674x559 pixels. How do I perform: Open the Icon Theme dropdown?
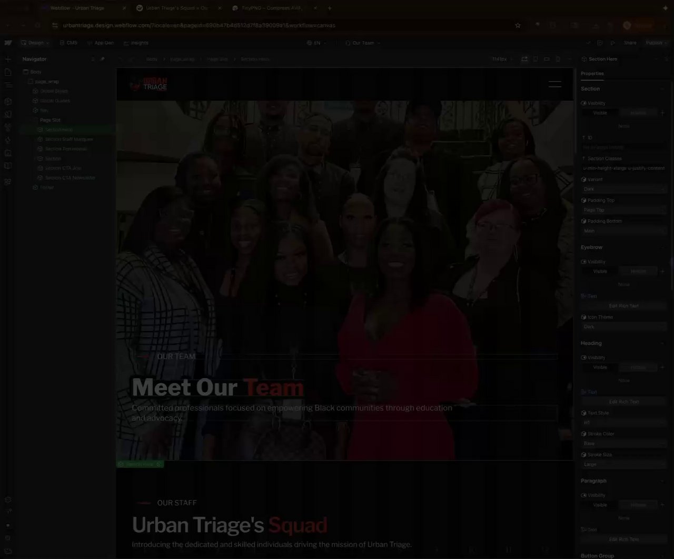(x=624, y=327)
